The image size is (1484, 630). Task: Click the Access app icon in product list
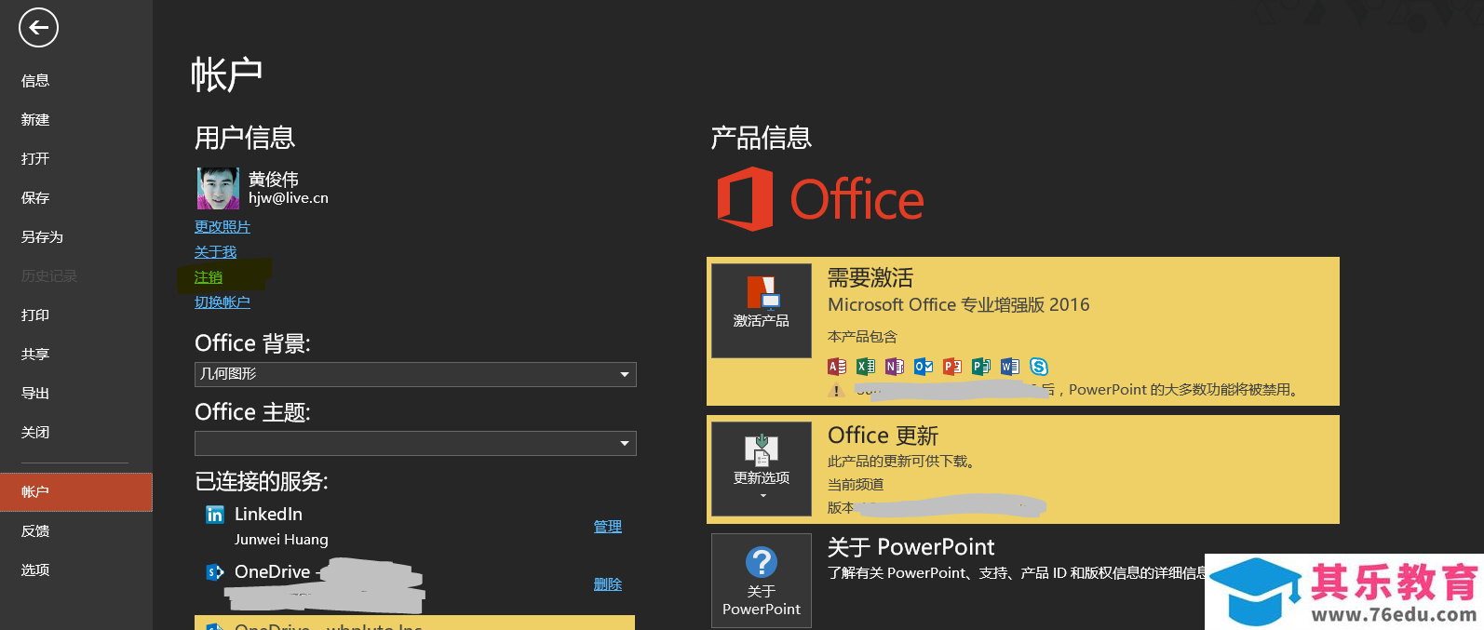tap(837, 367)
